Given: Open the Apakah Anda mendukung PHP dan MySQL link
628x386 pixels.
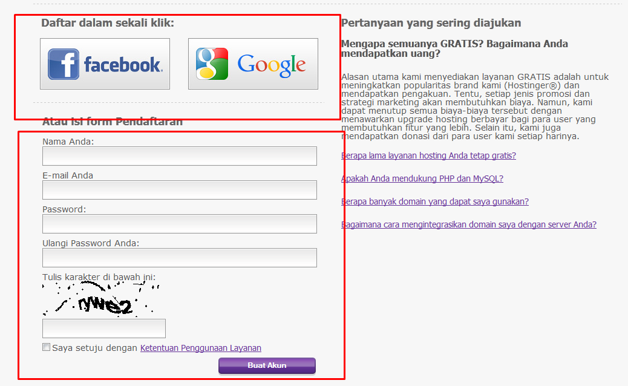Looking at the screenshot, I should pos(422,178).
